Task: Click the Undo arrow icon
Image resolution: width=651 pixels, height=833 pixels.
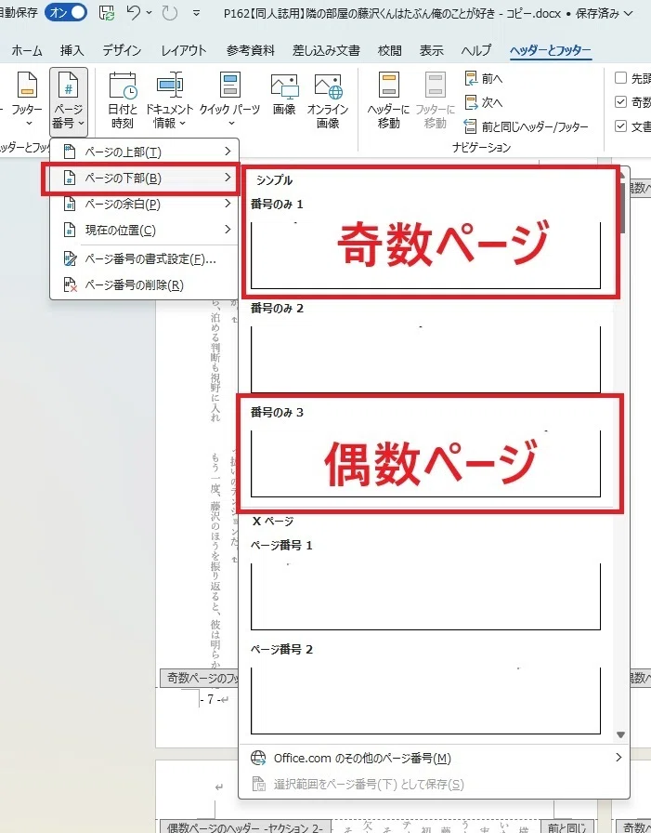Action: [x=134, y=12]
